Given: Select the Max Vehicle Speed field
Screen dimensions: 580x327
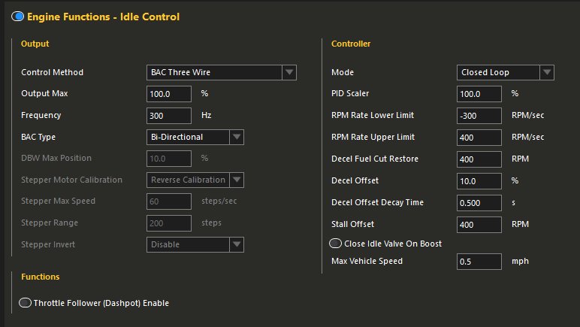Looking at the screenshot, I should (x=479, y=262).
